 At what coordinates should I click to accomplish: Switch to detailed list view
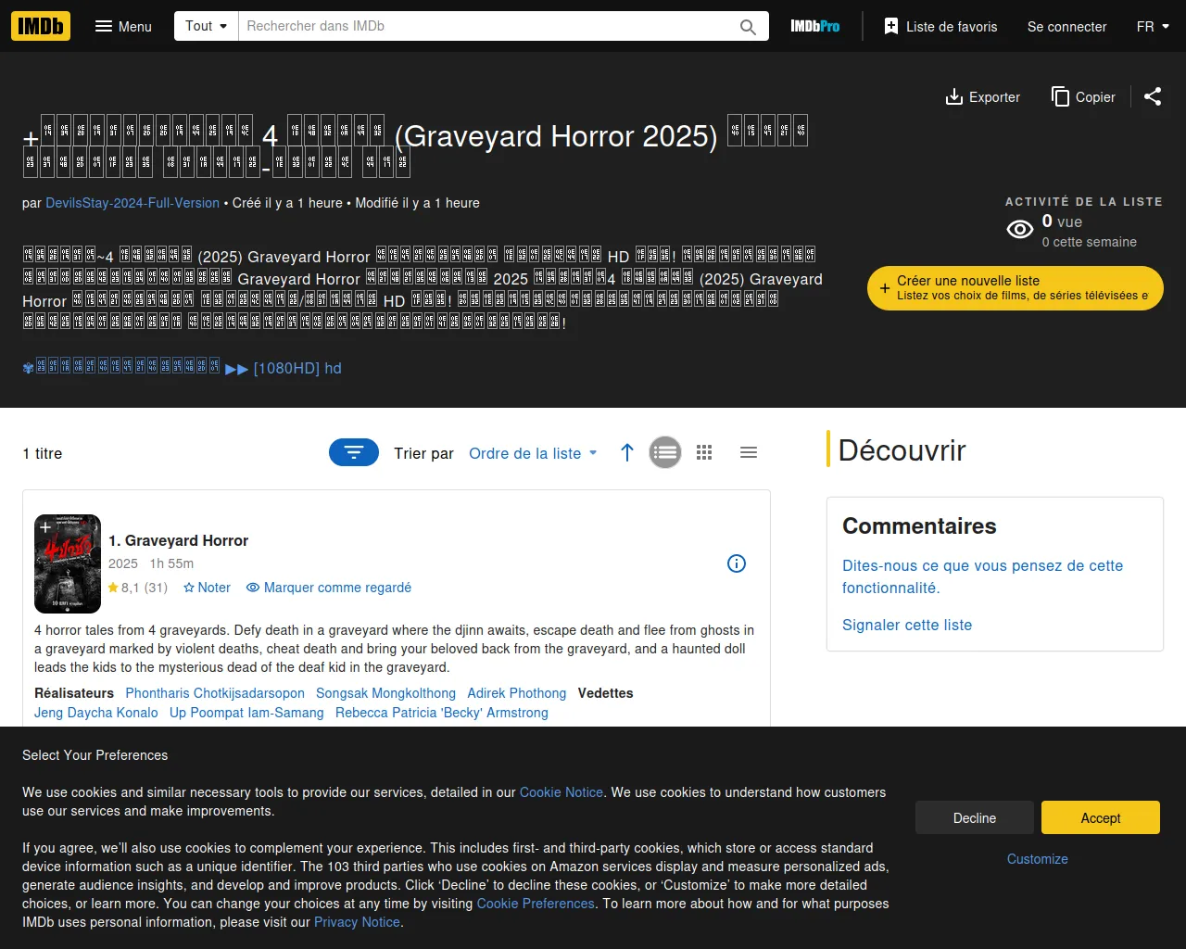coord(665,452)
